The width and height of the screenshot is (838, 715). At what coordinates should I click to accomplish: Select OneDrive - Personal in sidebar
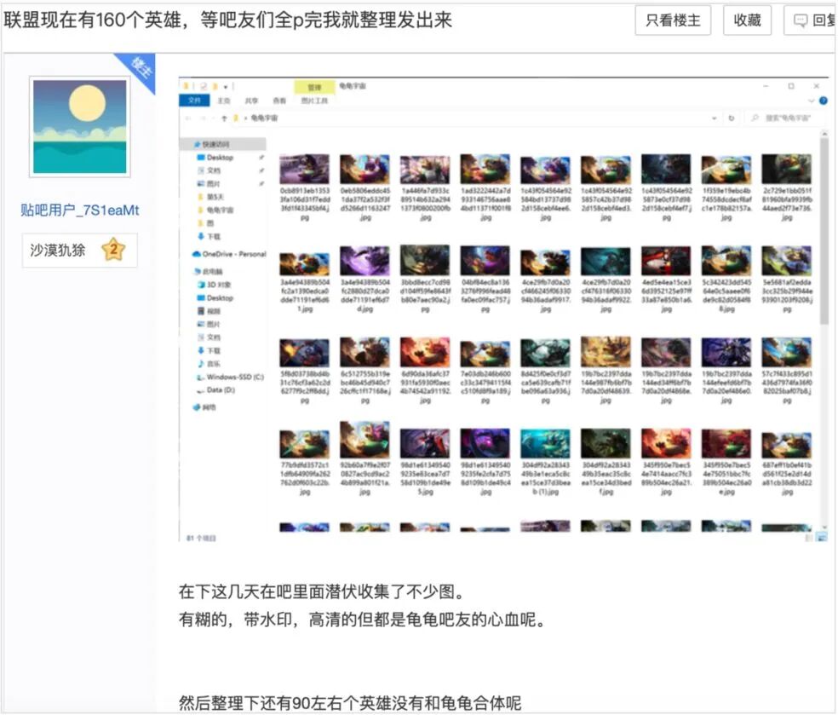[x=229, y=254]
